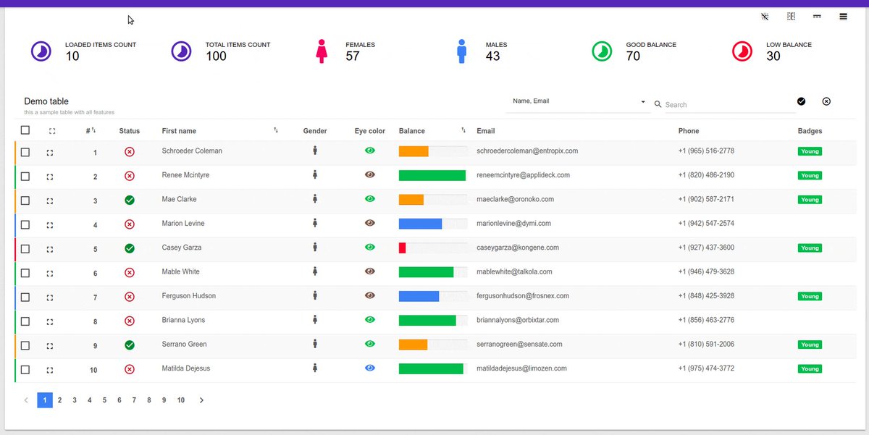Screen dimensions: 869x435
Task: Expand details for row 1 Schroeder Coleman
Action: click(50, 153)
